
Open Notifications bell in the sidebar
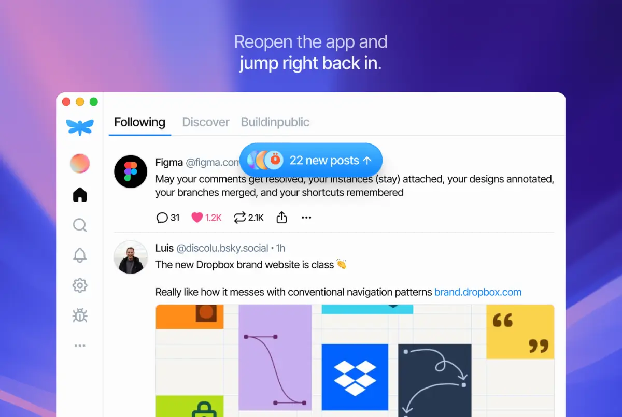click(80, 255)
